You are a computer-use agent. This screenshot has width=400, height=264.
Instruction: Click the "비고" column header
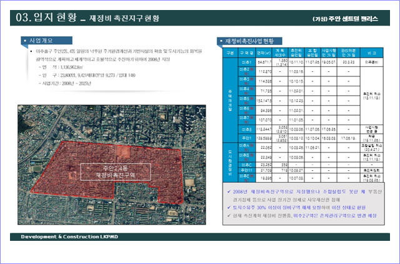click(x=372, y=53)
